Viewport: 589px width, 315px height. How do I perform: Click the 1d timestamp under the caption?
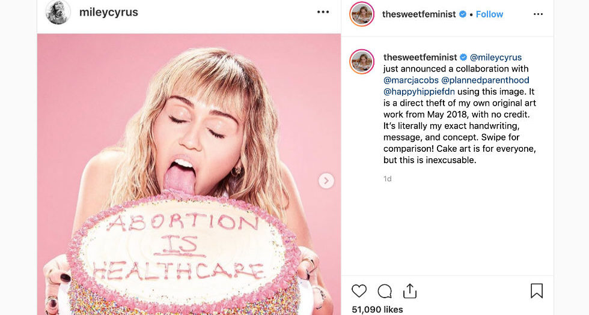click(x=388, y=179)
